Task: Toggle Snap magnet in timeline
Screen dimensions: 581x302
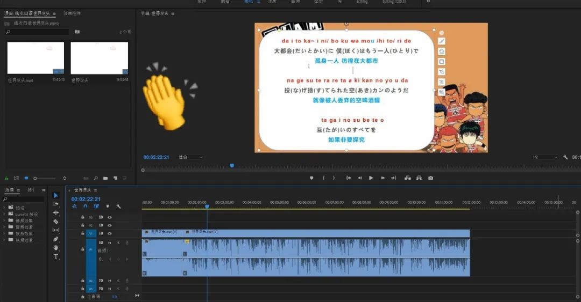Action: [85, 207]
